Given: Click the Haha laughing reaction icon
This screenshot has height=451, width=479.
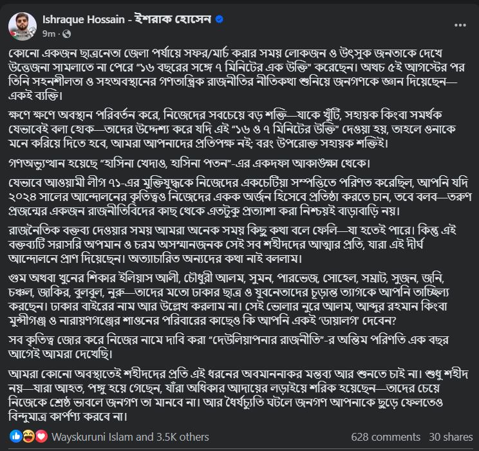Looking at the screenshot, I should 28,437.
